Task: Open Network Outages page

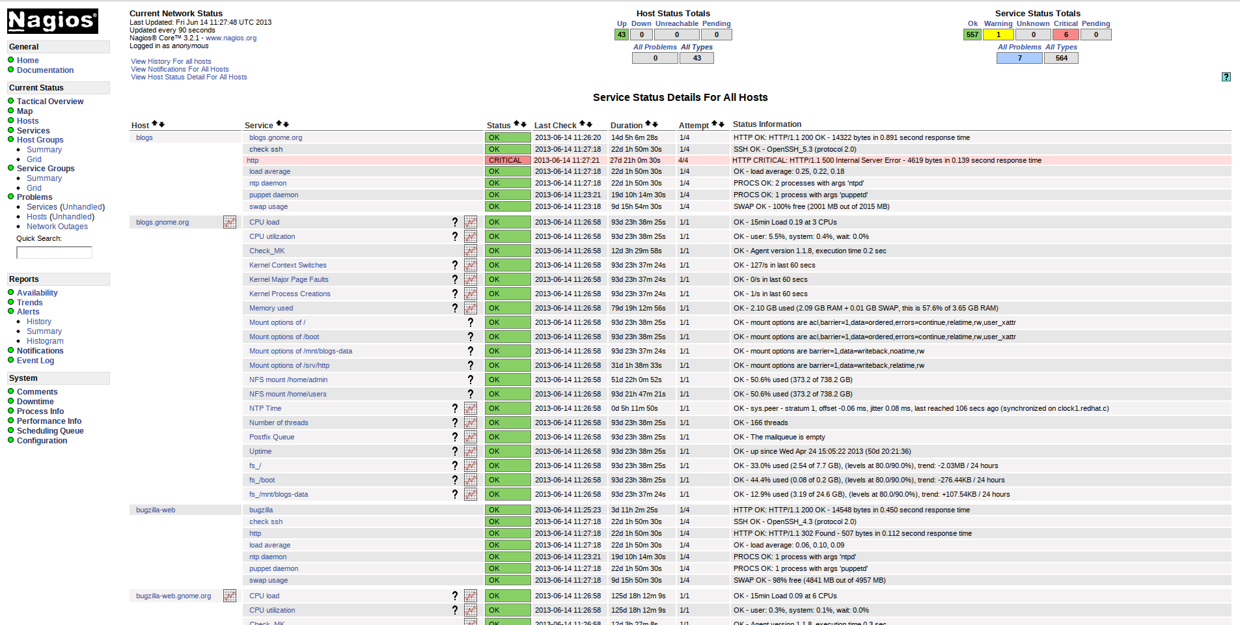Action: pyautogui.click(x=57, y=227)
